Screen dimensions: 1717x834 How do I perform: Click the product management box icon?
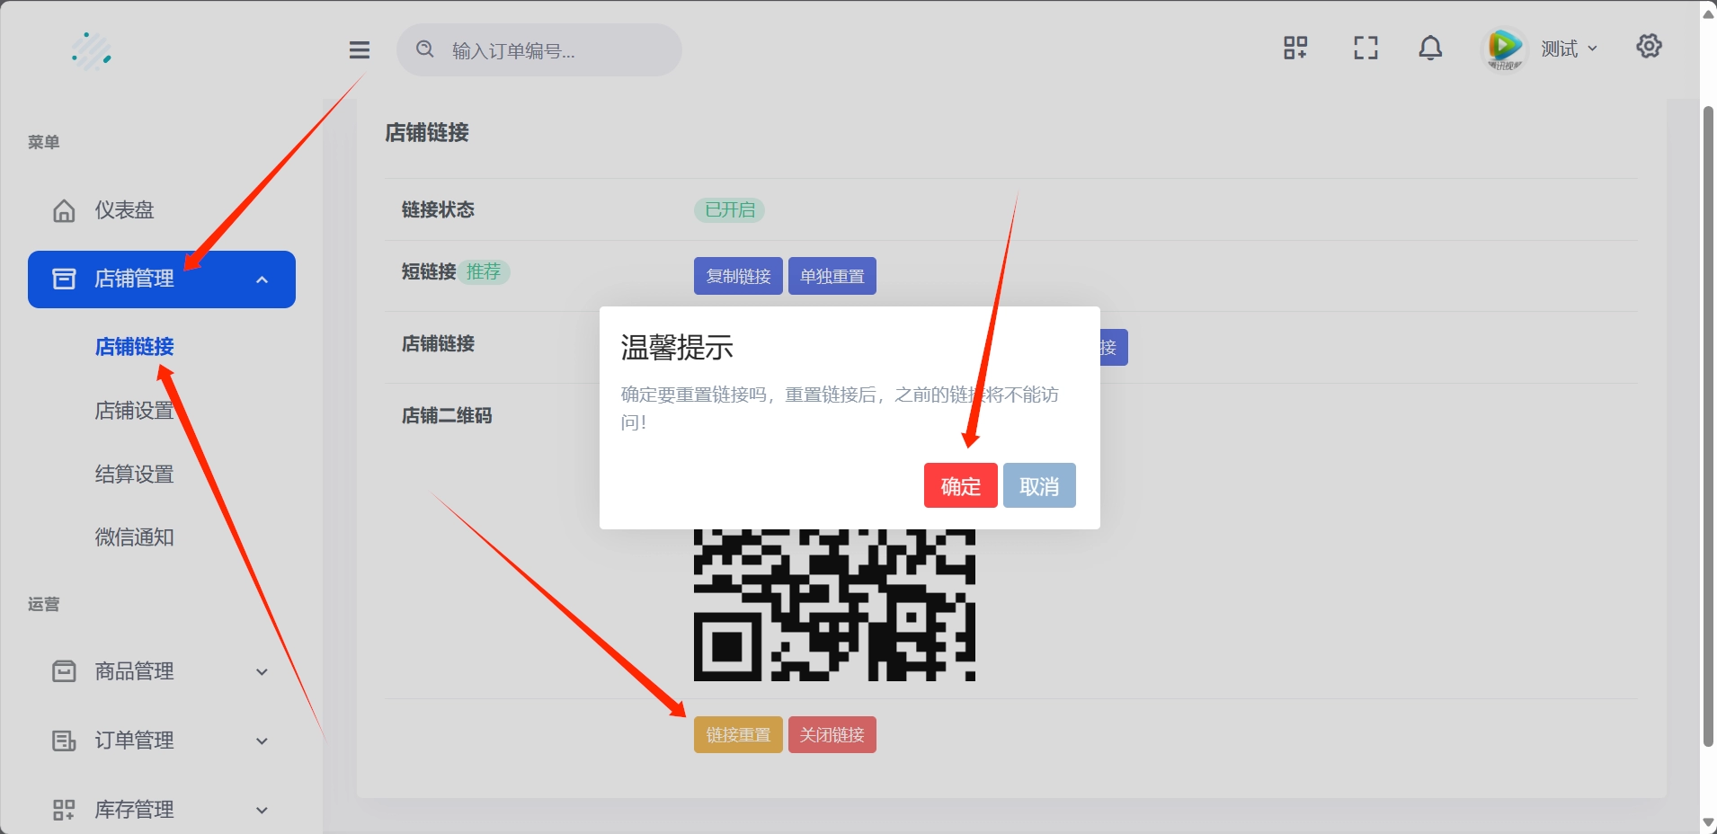click(x=64, y=671)
